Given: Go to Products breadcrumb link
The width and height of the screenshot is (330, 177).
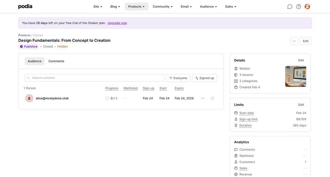Looking at the screenshot, I should click(x=25, y=35).
